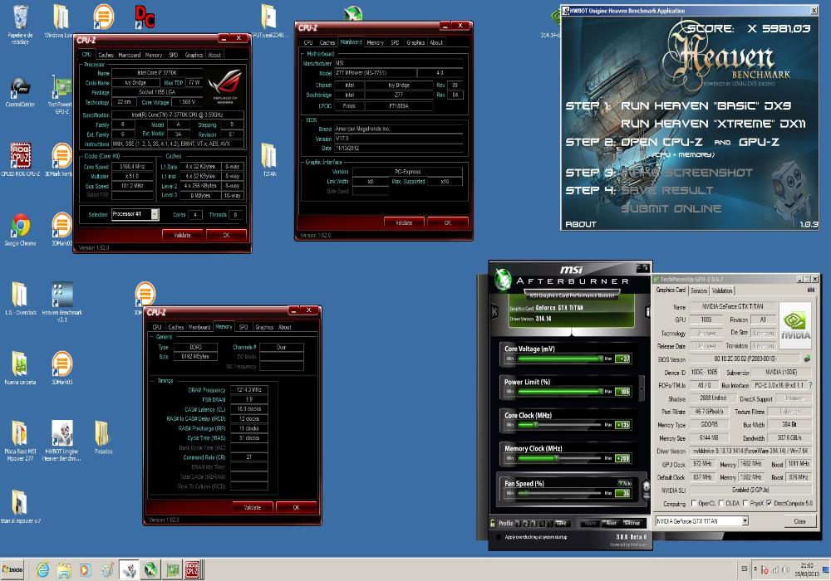Adjust the Core Voltage (mV) slider

pyautogui.click(x=559, y=359)
